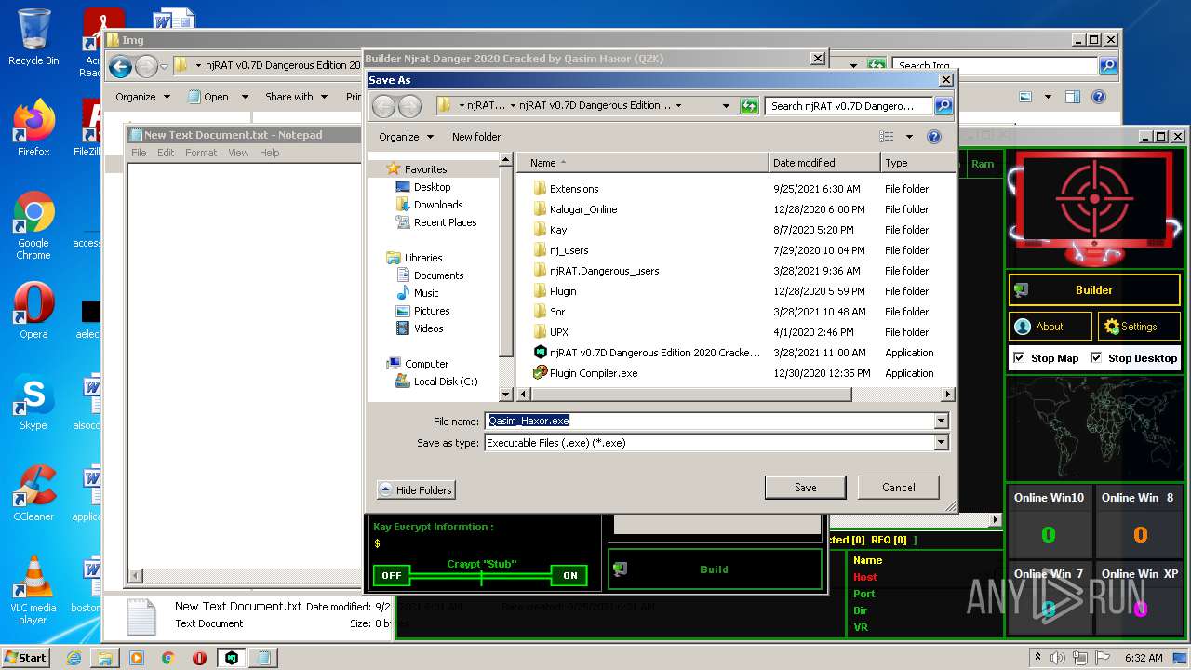Select the Plugin Compiler.exe file
Image resolution: width=1191 pixels, height=670 pixels.
(593, 373)
